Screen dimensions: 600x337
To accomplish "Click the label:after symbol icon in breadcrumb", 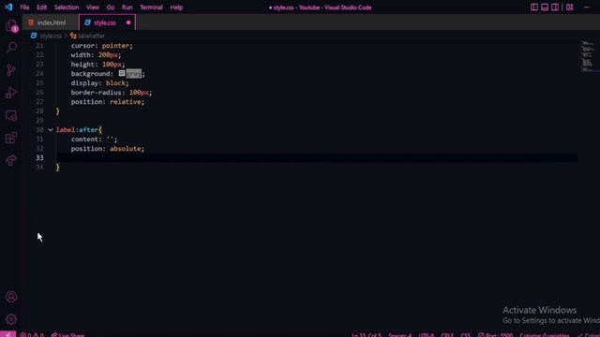I will (73, 36).
